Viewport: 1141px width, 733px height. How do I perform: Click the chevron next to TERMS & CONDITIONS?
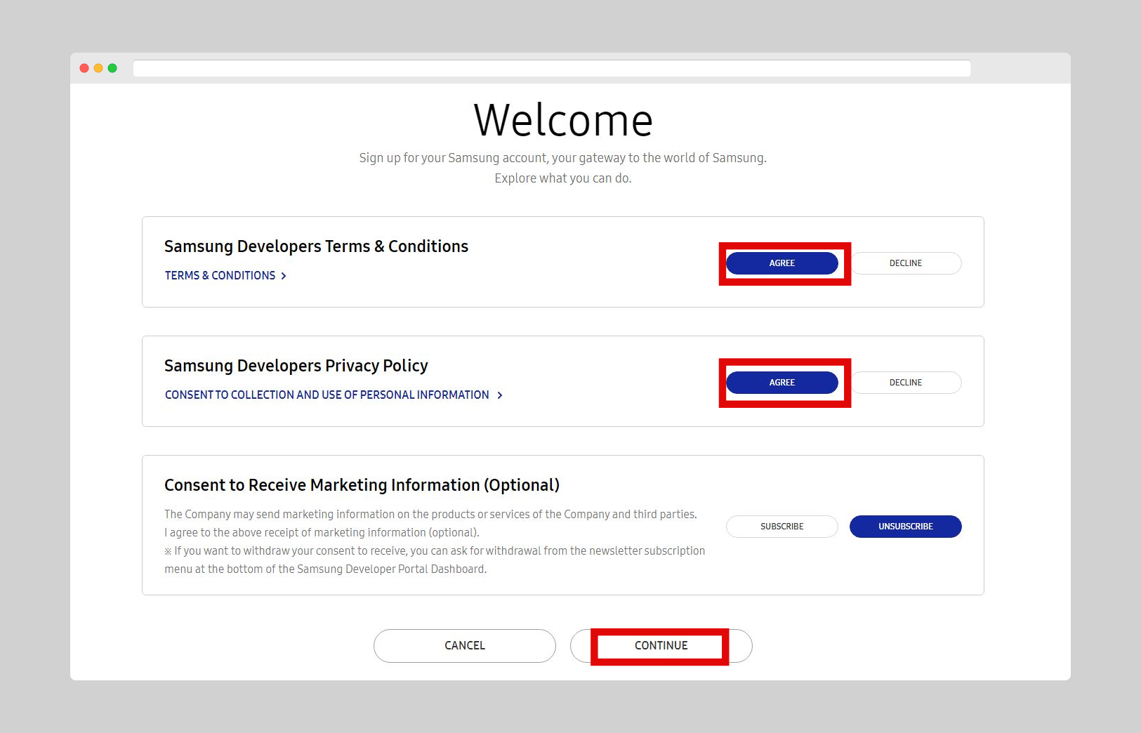[x=284, y=276]
